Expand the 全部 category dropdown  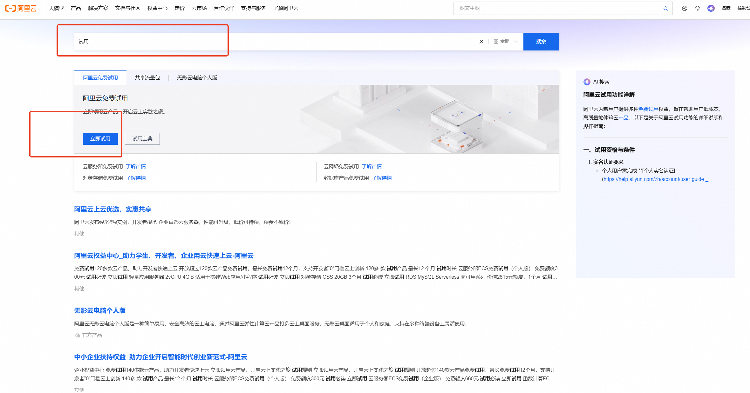click(x=506, y=41)
